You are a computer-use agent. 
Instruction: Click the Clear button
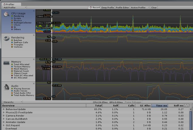[x=154, y=7]
